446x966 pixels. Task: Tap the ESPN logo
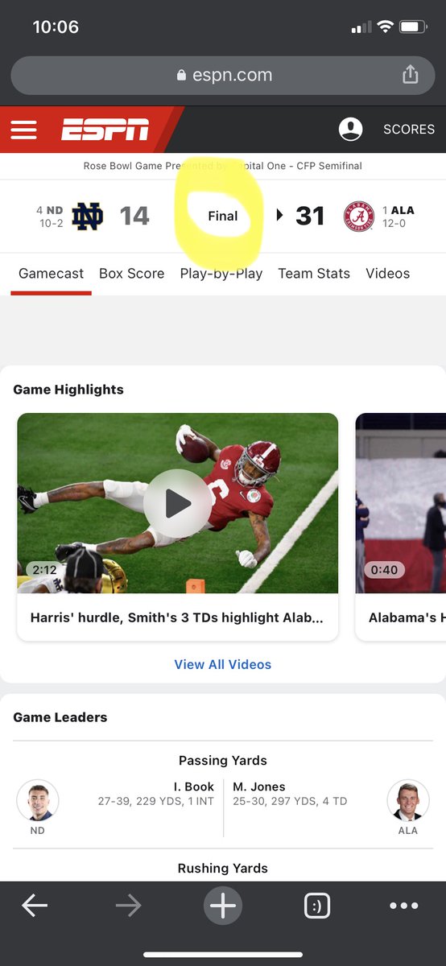click(x=105, y=130)
